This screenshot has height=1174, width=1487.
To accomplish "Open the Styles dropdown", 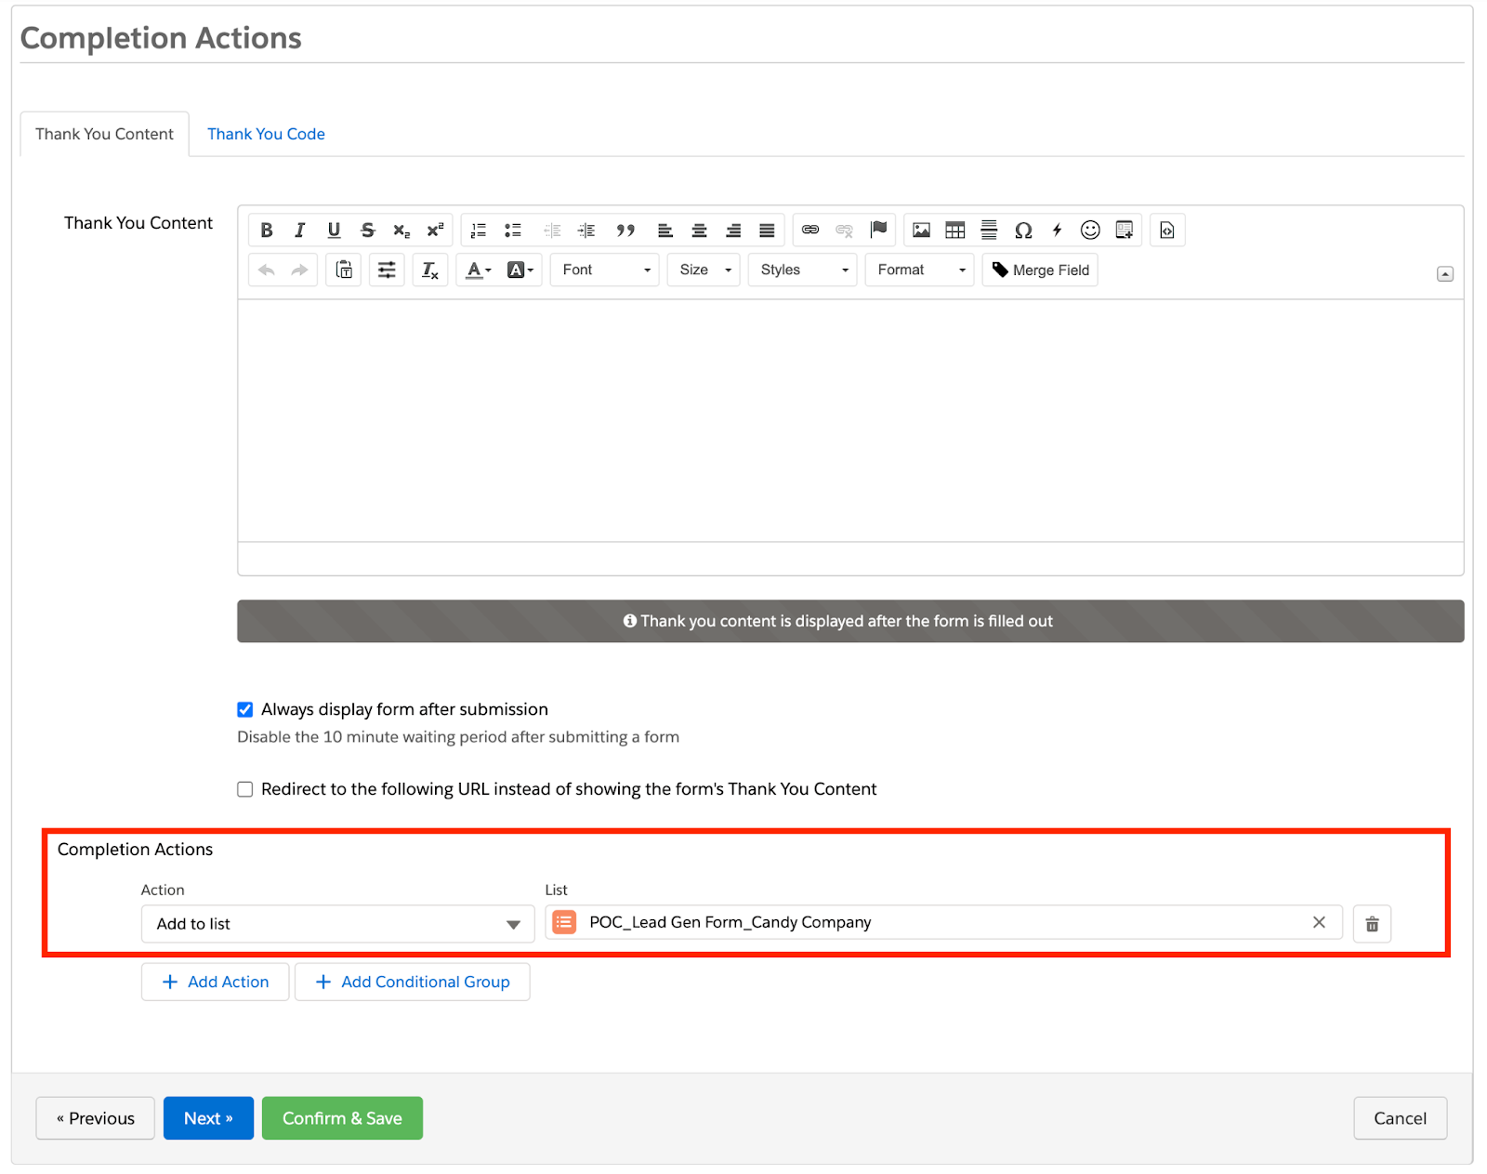I will 803,270.
